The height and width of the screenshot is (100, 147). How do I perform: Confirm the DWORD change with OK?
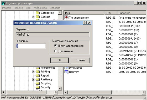[x=60, y=60]
